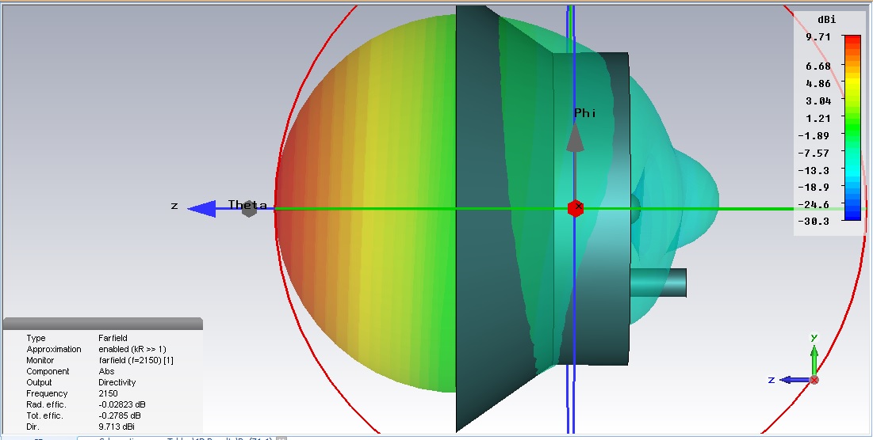The height and width of the screenshot is (440, 873).
Task: Click legend value '6.68'
Action: click(x=817, y=66)
